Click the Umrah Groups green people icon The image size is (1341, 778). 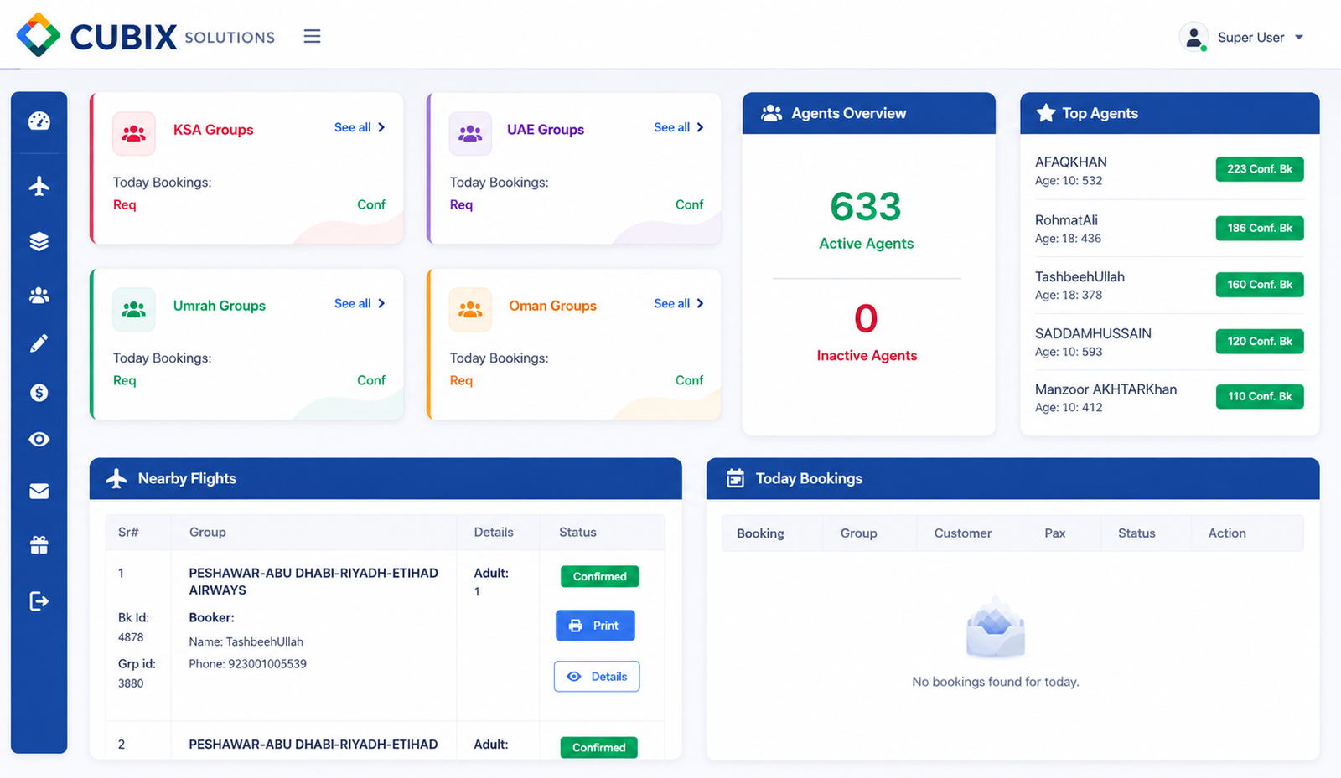[x=134, y=309]
